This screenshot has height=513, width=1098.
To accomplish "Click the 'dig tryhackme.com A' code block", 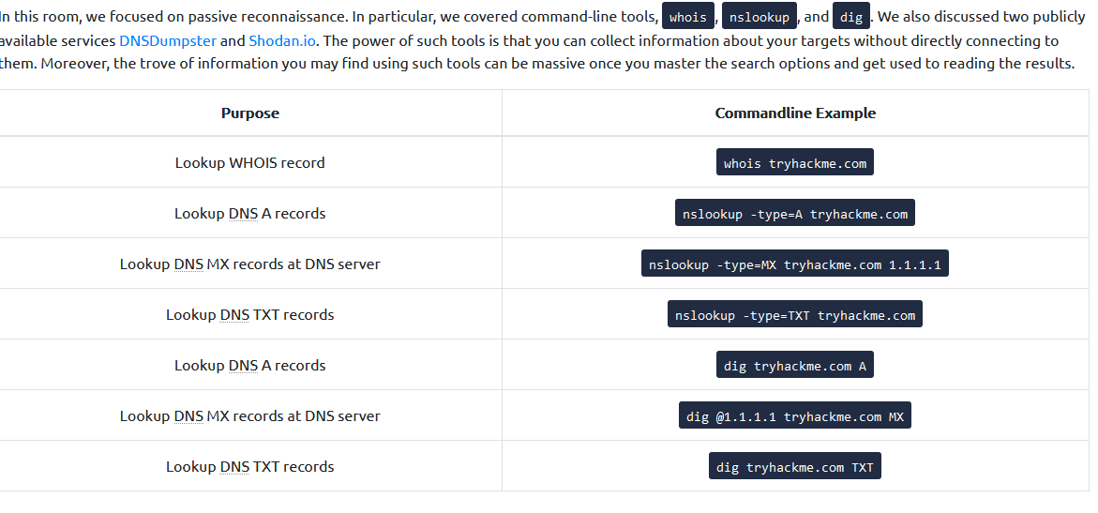I will click(x=795, y=366).
